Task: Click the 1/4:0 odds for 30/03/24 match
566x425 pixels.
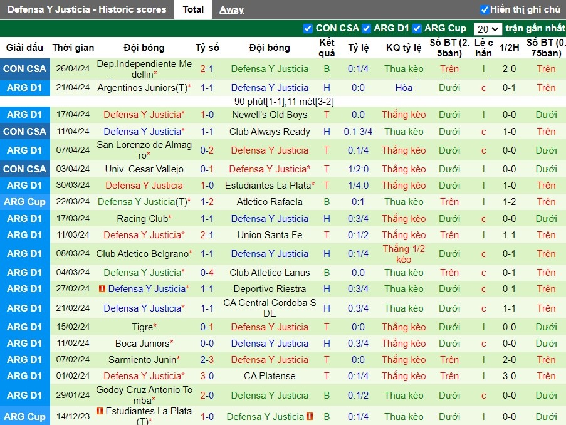Action: coord(358,186)
